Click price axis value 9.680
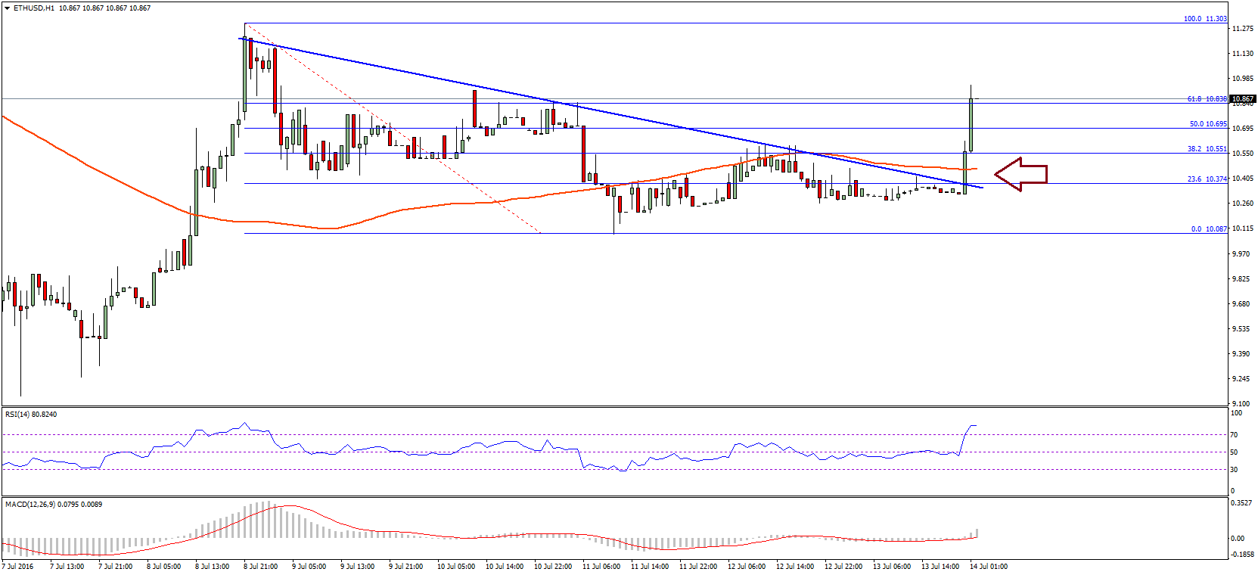 [1241, 304]
